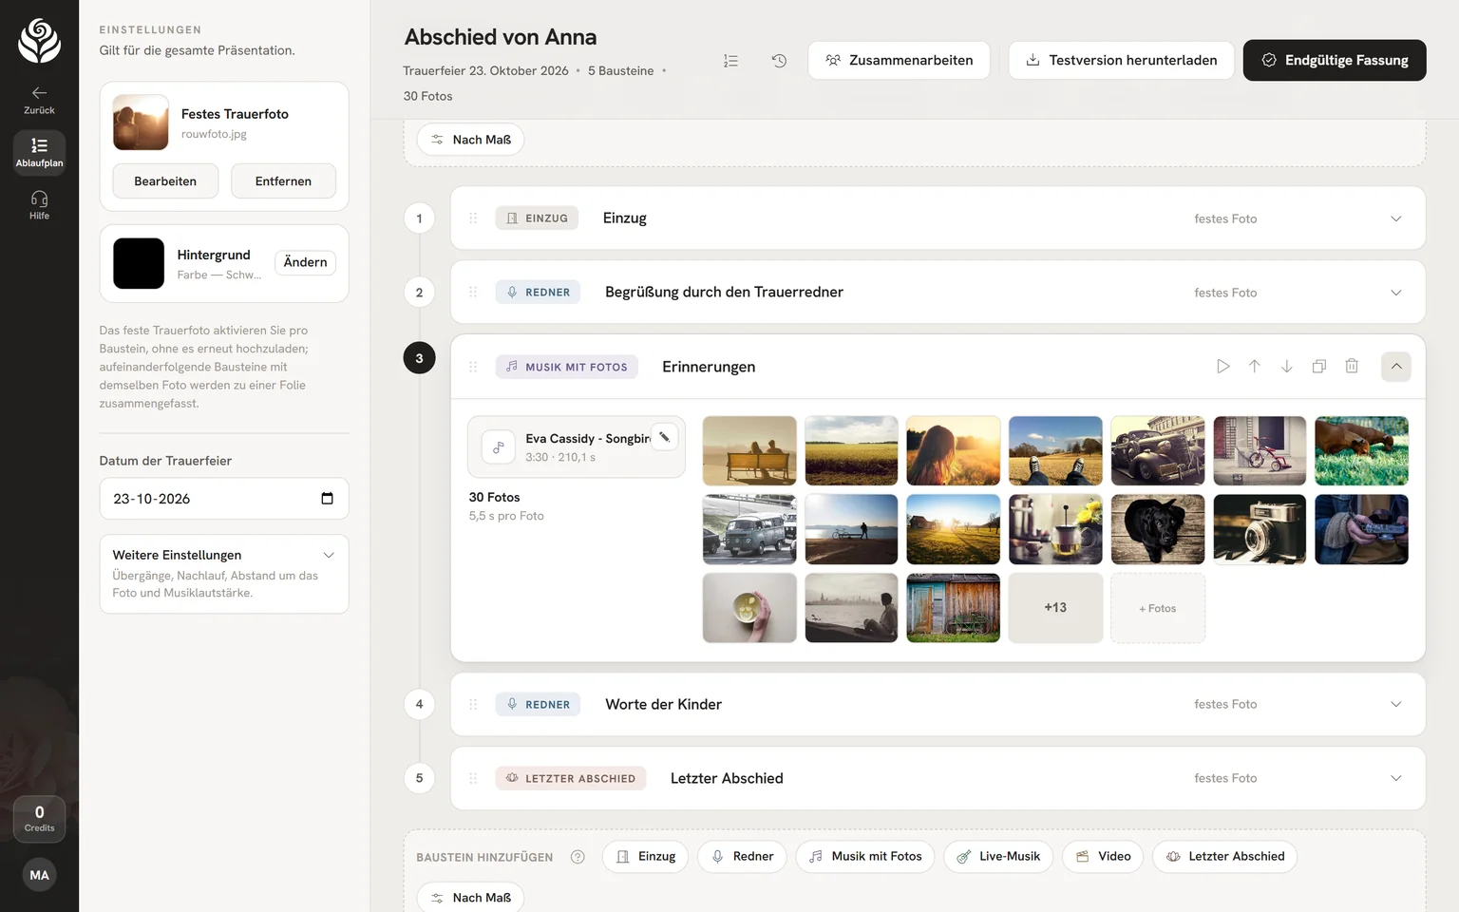Click Nach Maß at the bottom
The image size is (1459, 912).
coord(471,898)
